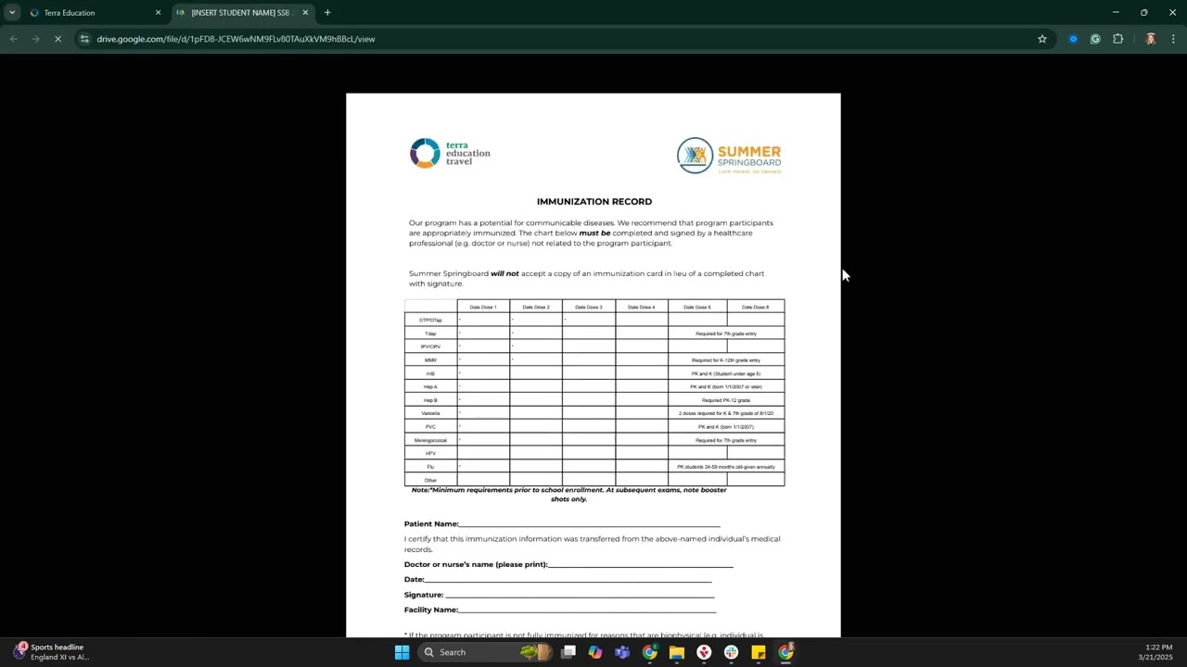Click 'Required for 7th grade entry' in Tdap row
1187x667 pixels.
[726, 333]
